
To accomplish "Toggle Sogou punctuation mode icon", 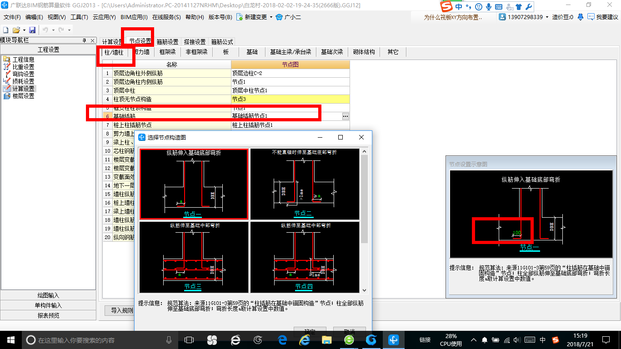I will (469, 7).
